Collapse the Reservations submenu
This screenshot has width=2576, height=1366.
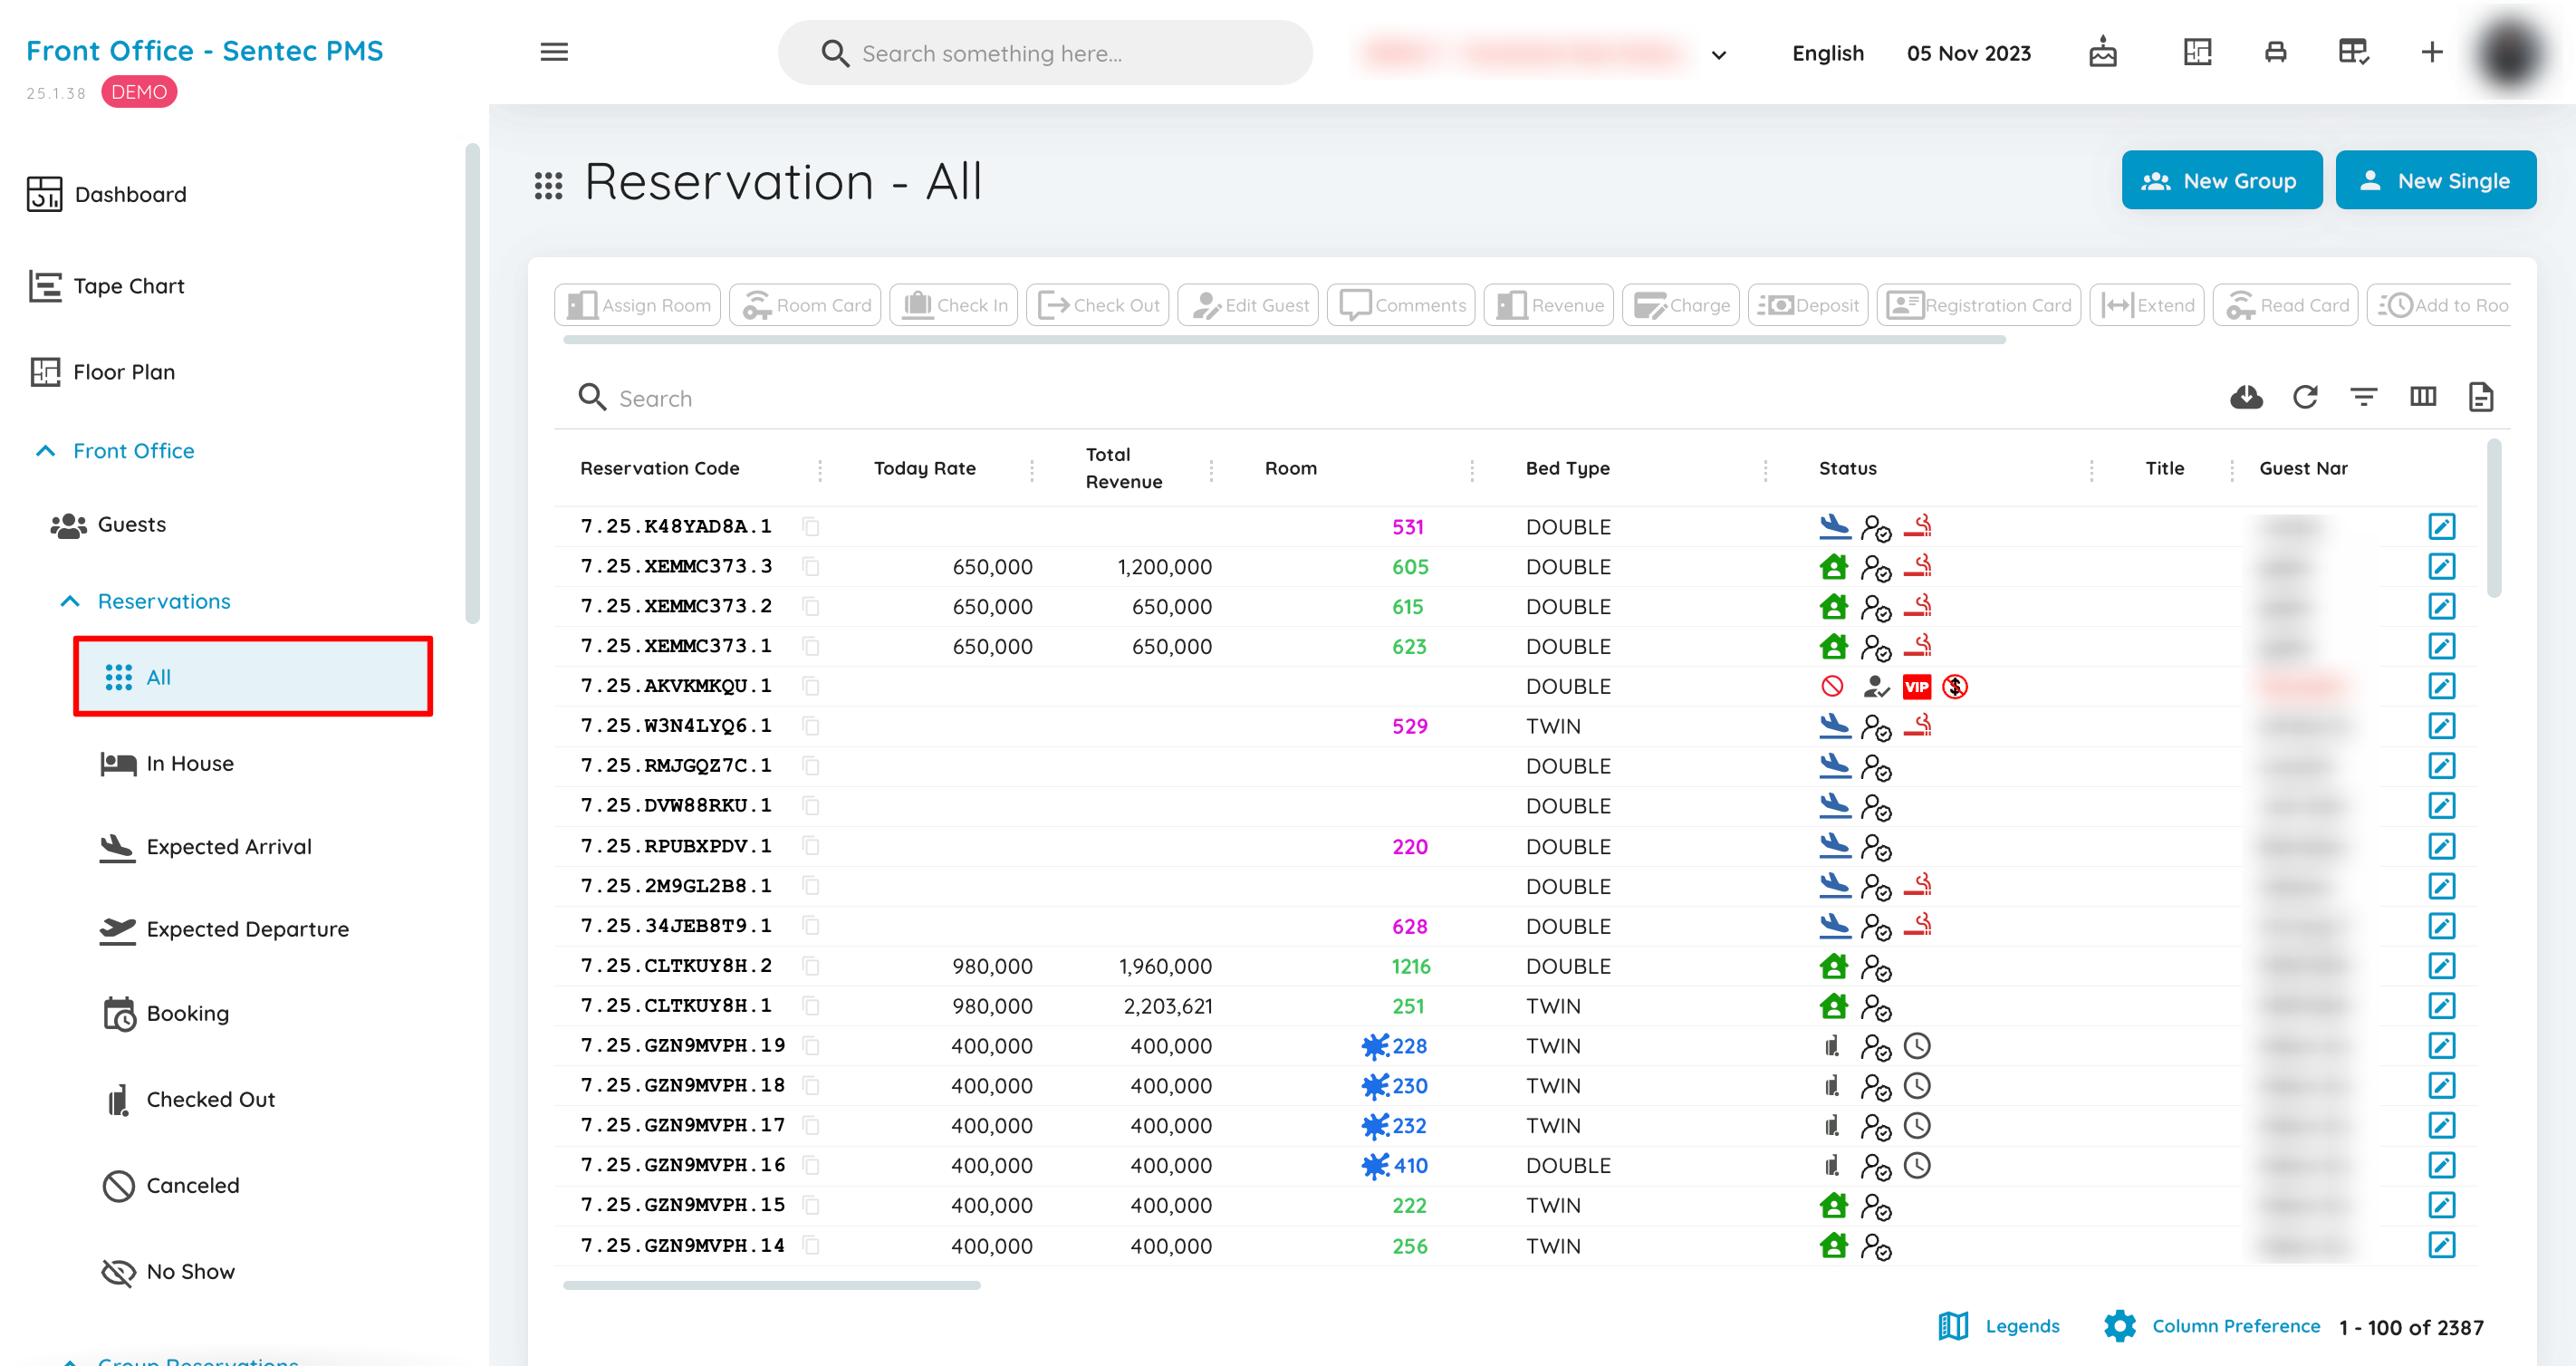click(70, 601)
